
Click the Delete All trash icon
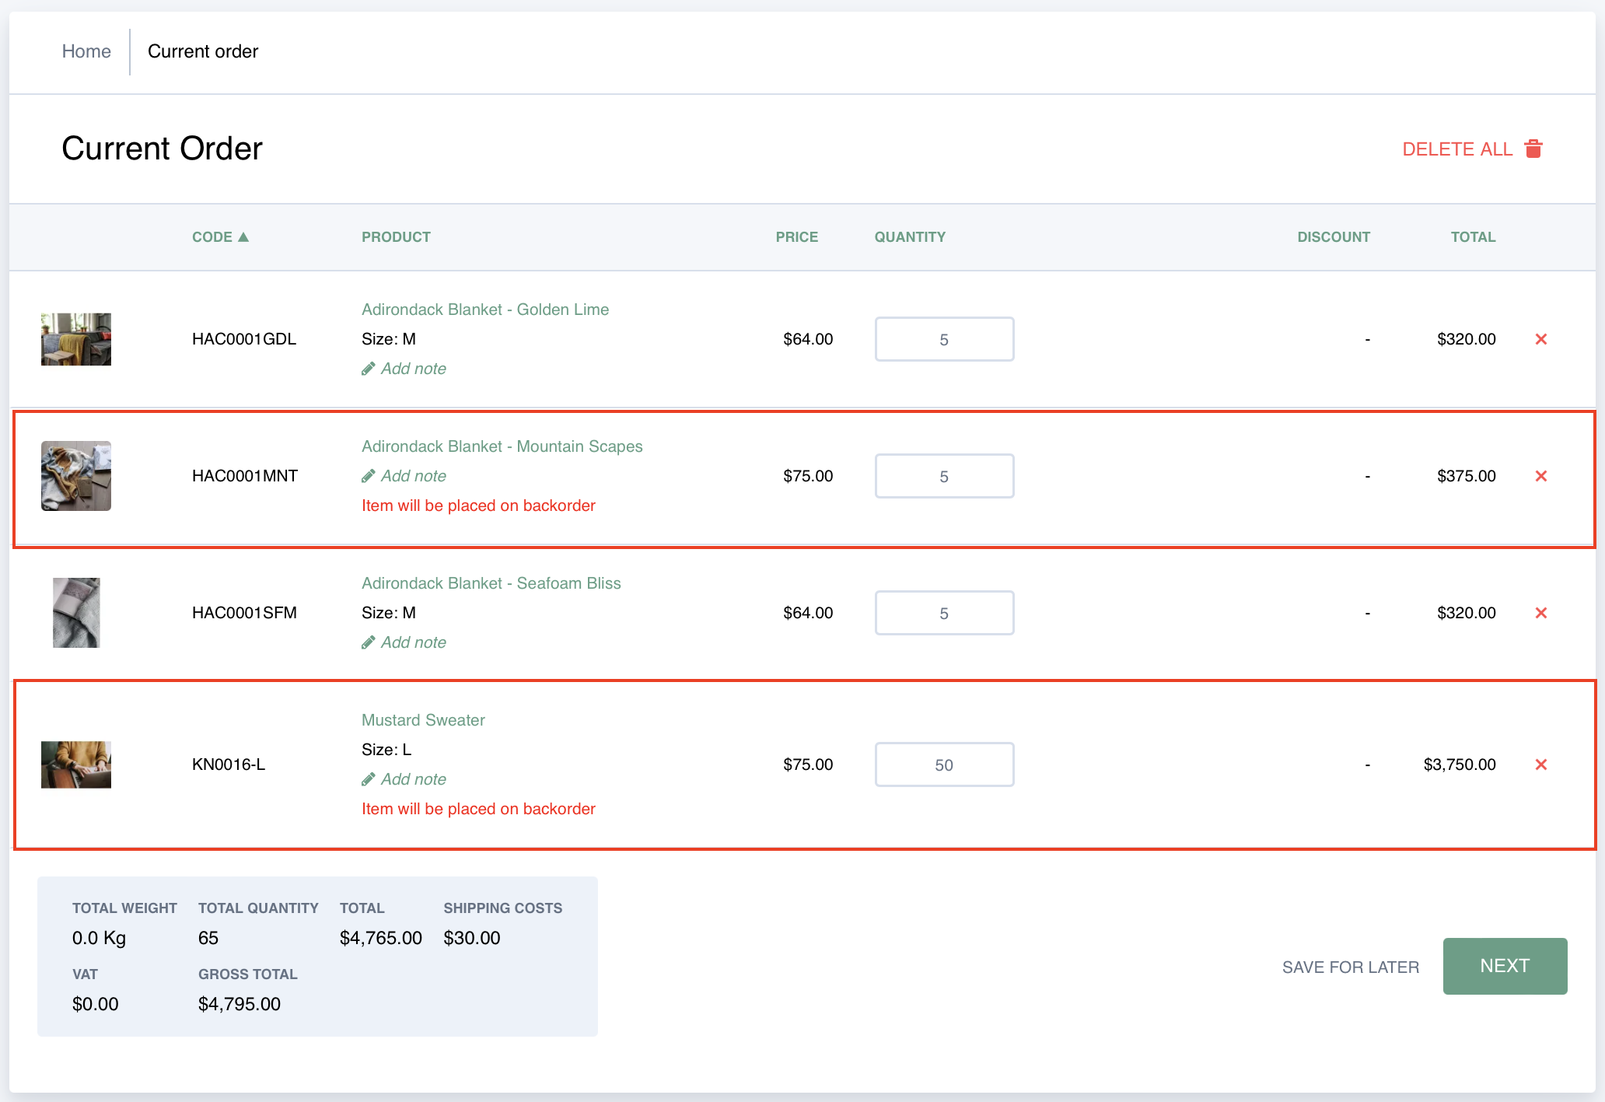click(1533, 149)
